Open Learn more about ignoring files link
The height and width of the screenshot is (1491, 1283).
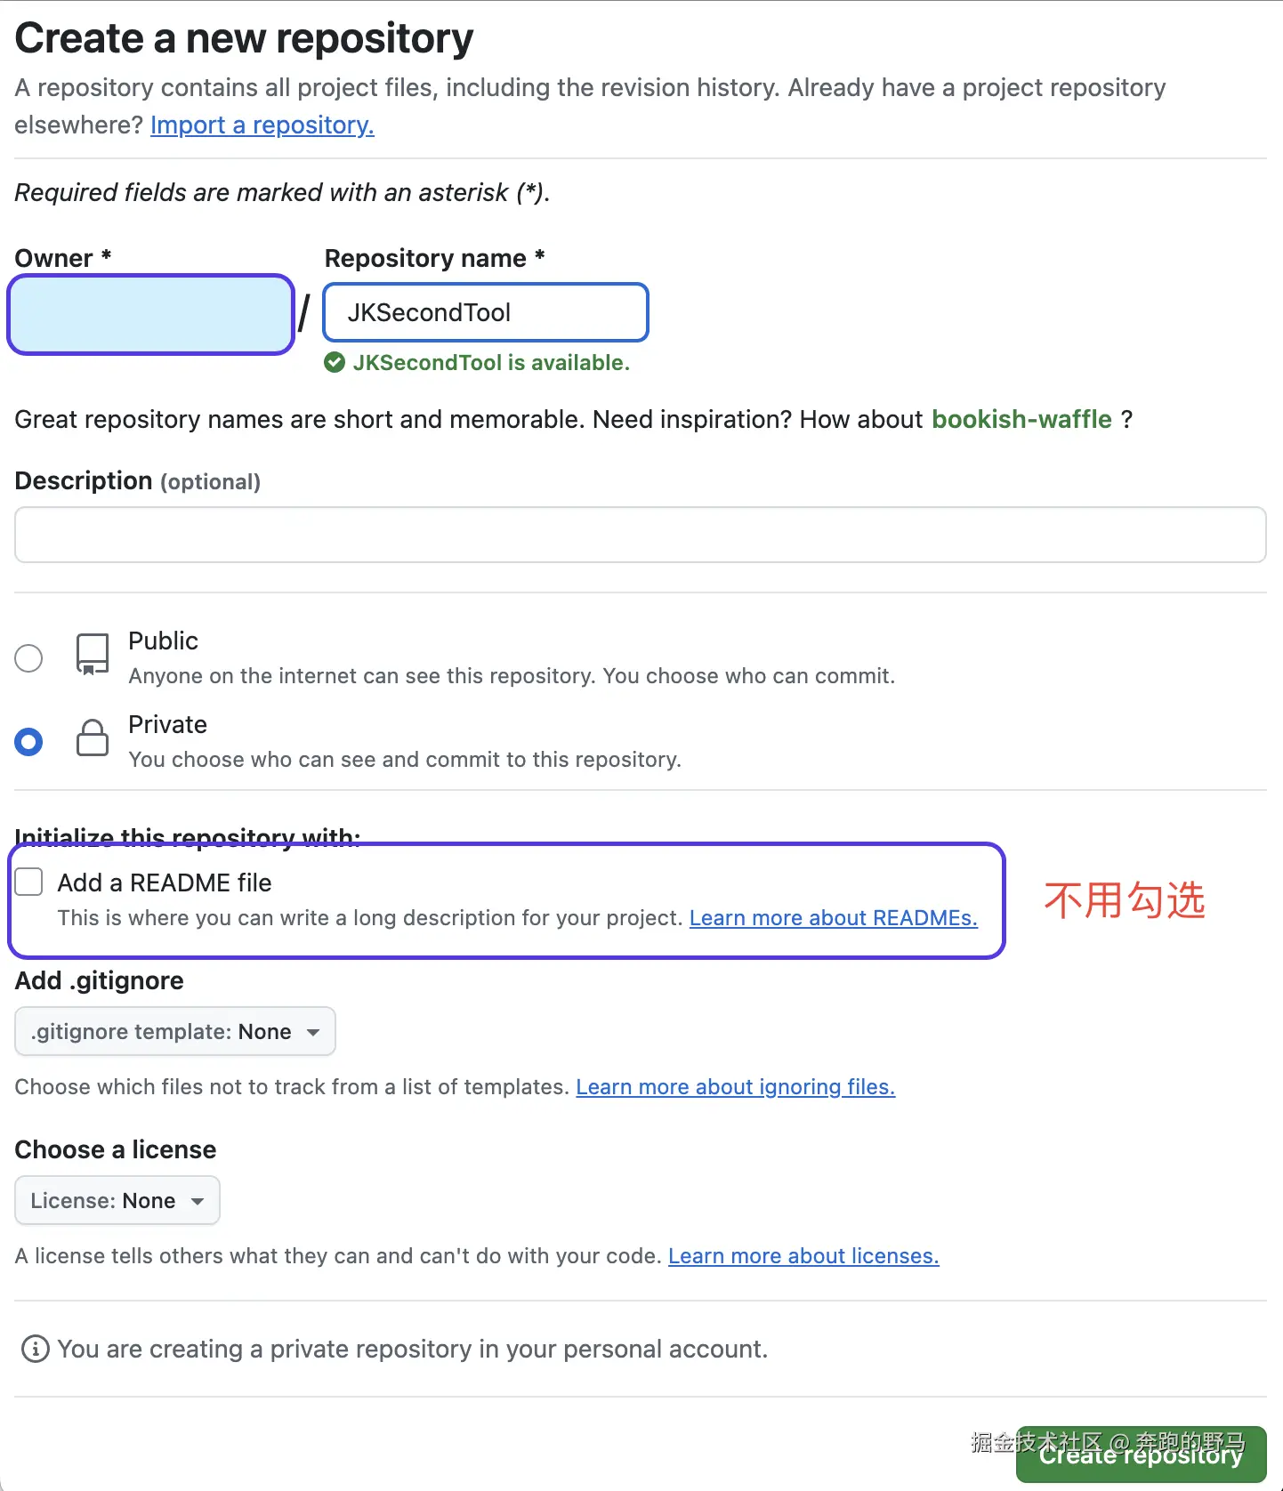[736, 1086]
